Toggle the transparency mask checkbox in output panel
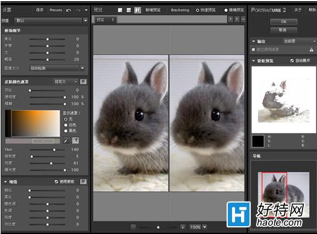This screenshot has width=317, height=234. (253, 49)
